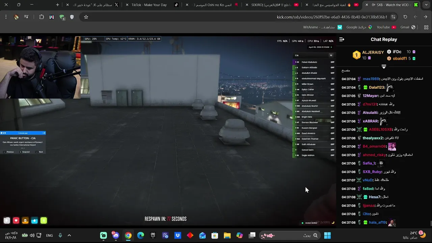Select chat user fa8ad

pyautogui.click(x=368, y=189)
